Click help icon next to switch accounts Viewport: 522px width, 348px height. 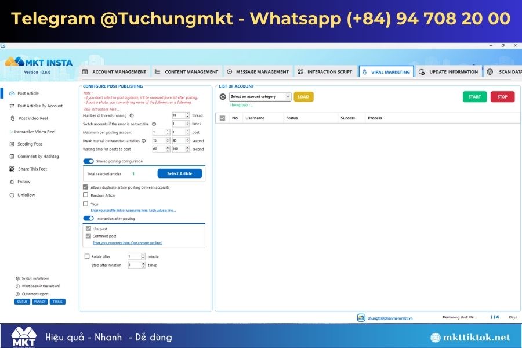[x=154, y=124]
